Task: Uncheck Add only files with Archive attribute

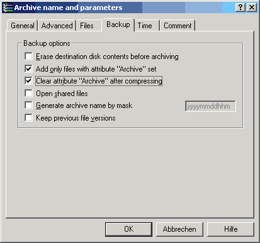Action: tap(28, 68)
